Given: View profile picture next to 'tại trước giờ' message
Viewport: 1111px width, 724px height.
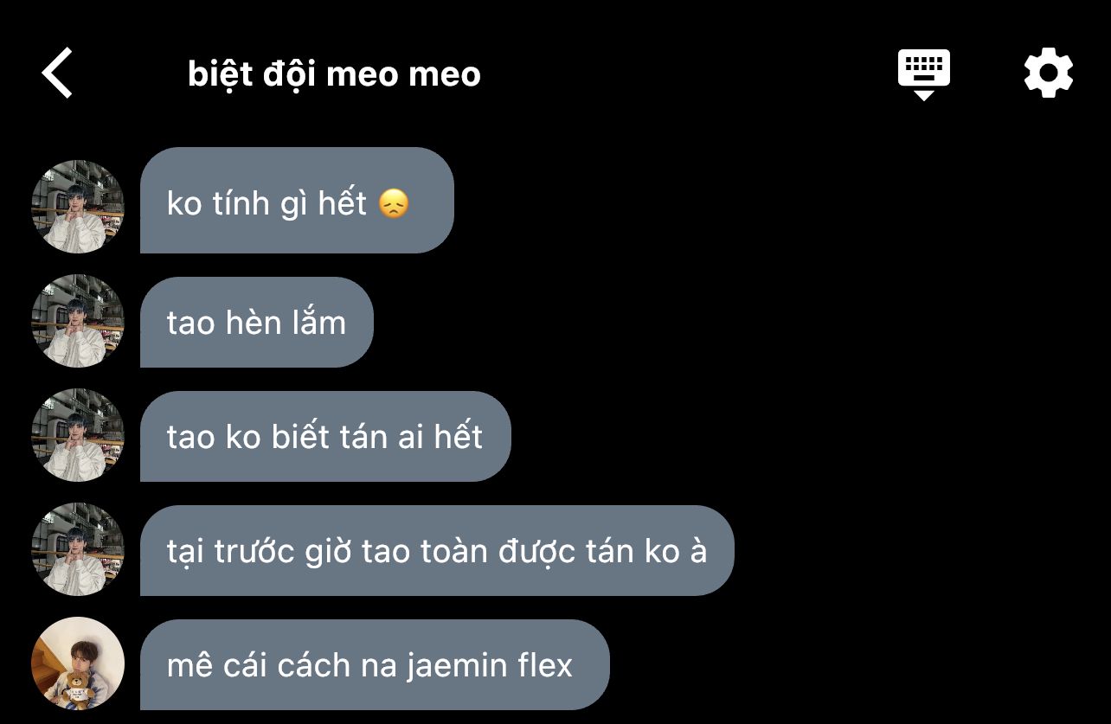Looking at the screenshot, I should pyautogui.click(x=78, y=548).
